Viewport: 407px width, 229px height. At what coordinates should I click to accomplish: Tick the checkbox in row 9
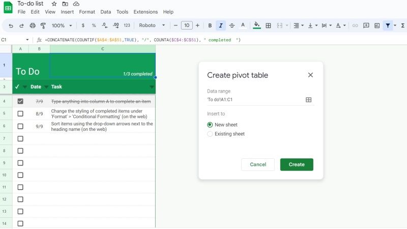click(x=20, y=163)
